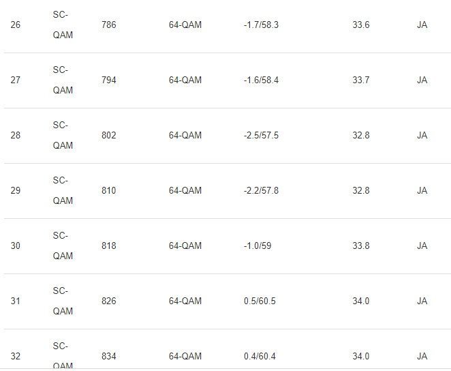Click the 834 frequency cell
The height and width of the screenshot is (371, 451).
pyautogui.click(x=108, y=357)
